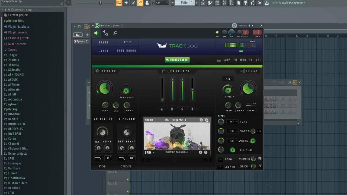Click the skull sound artwork thumbnail
347x195 pixels.
pyautogui.click(x=177, y=136)
